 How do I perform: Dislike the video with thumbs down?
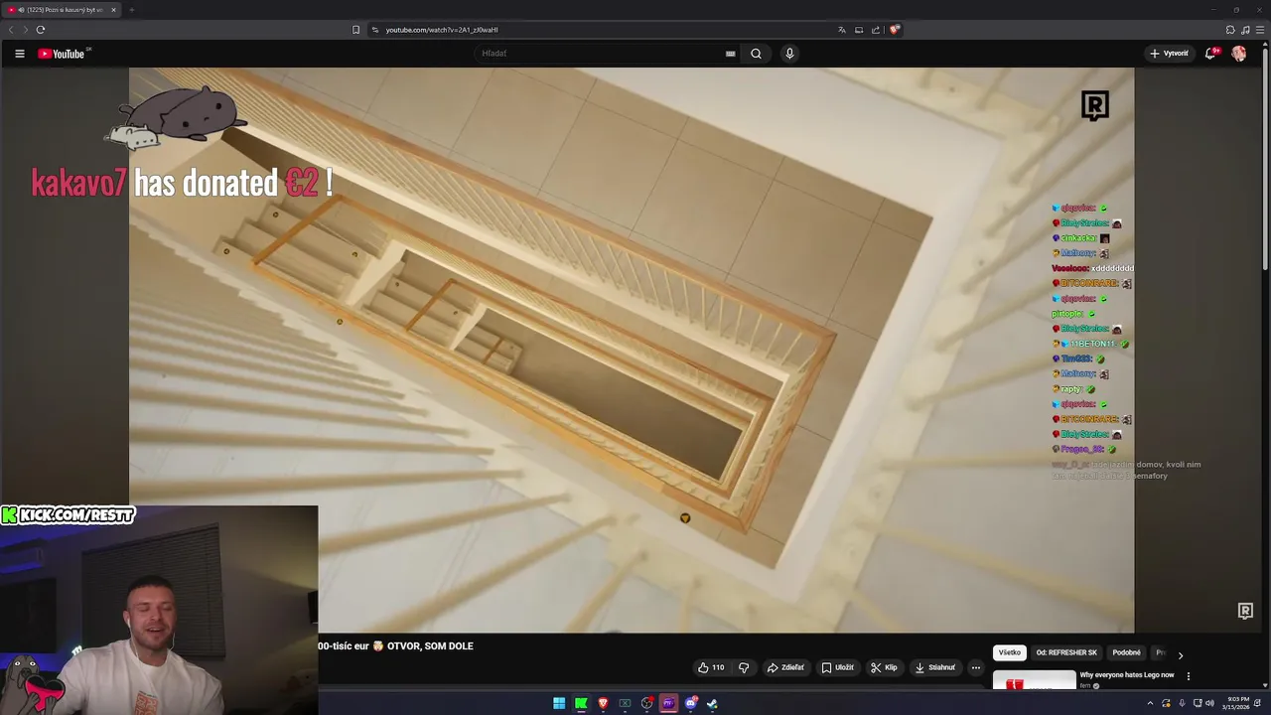click(744, 667)
